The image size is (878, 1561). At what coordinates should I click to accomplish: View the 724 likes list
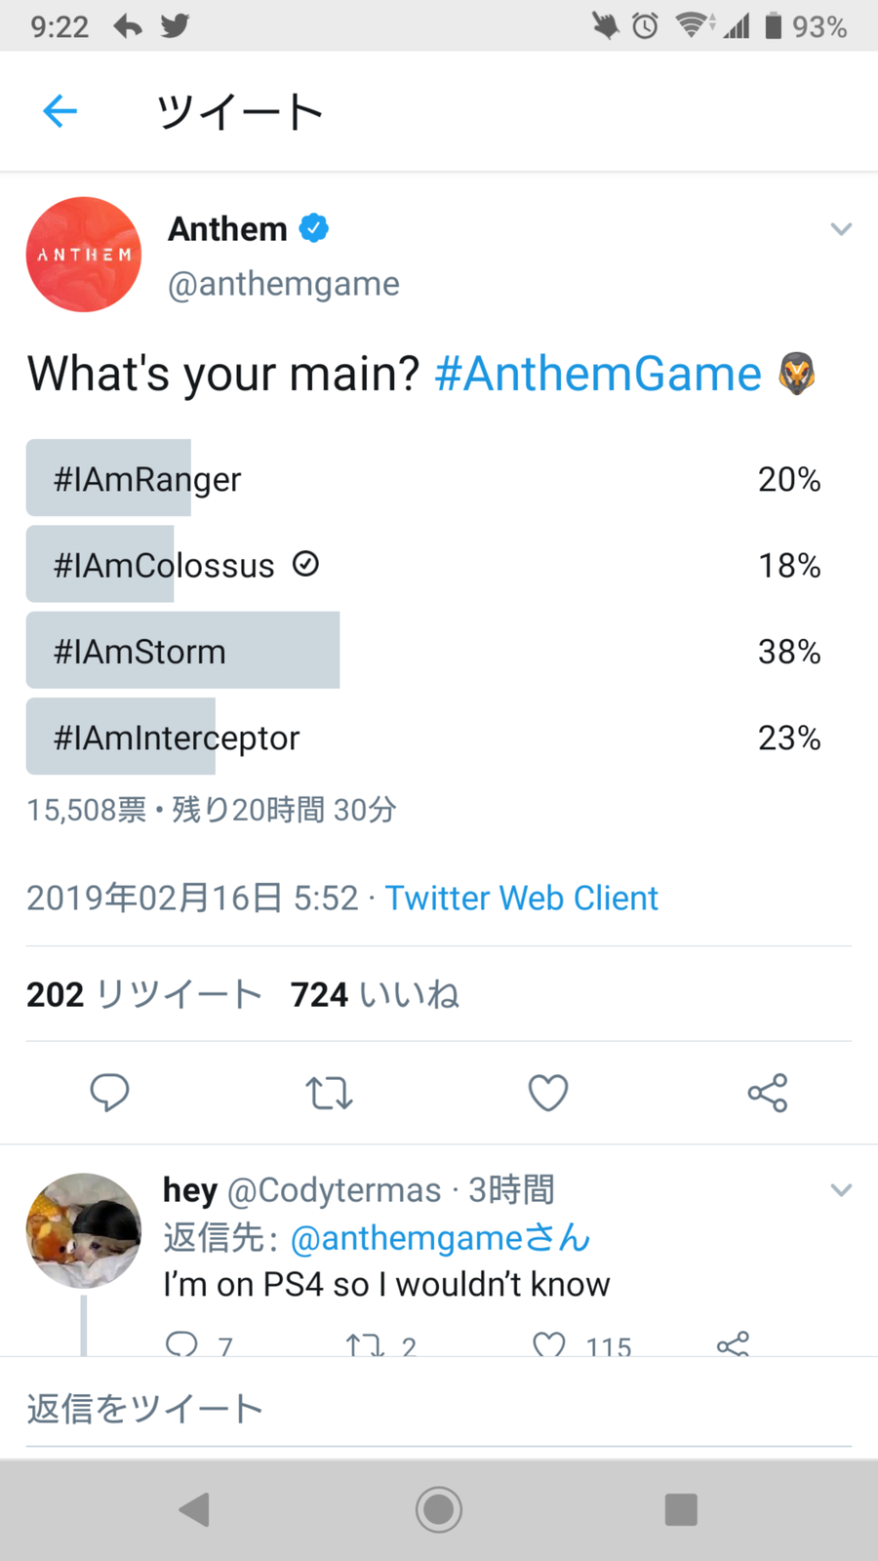pos(375,994)
